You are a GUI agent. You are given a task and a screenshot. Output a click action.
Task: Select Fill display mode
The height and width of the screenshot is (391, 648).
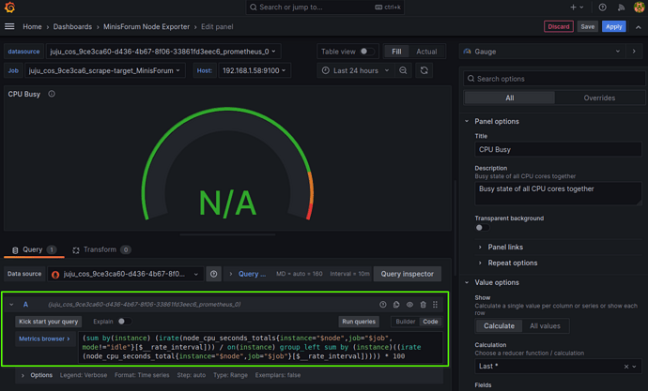click(x=396, y=52)
